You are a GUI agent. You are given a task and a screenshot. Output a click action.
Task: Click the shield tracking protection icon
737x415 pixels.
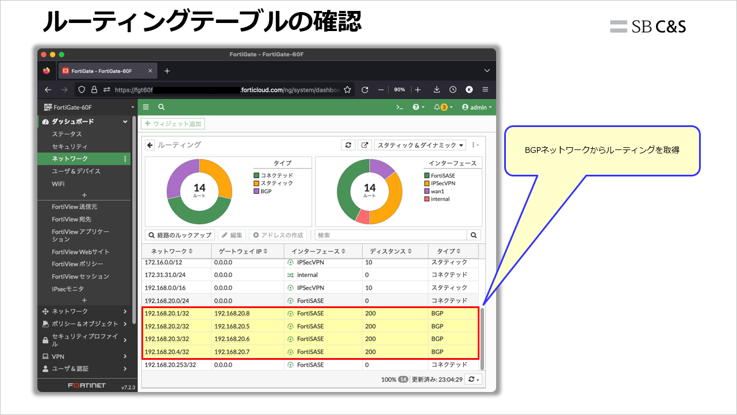click(82, 90)
